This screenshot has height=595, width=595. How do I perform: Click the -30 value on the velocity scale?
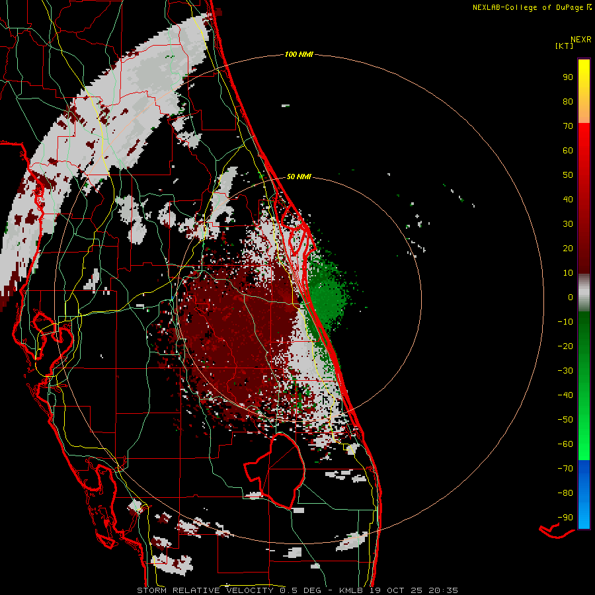[x=565, y=371]
